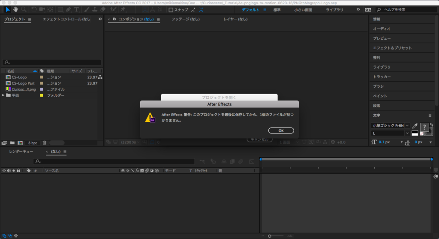Select the Clone Stamp tool
This screenshot has height=239, width=439.
tap(95, 9)
